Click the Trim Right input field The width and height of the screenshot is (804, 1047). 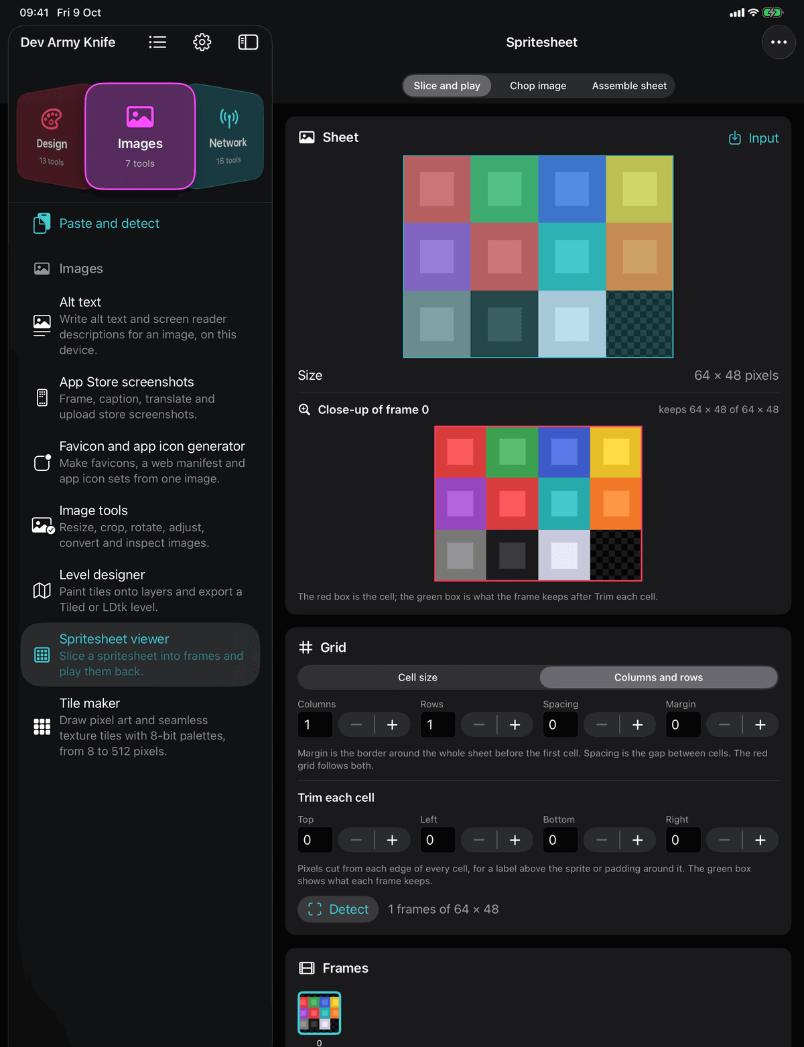683,840
